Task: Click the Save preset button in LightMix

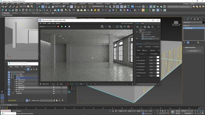Action: coord(145,50)
